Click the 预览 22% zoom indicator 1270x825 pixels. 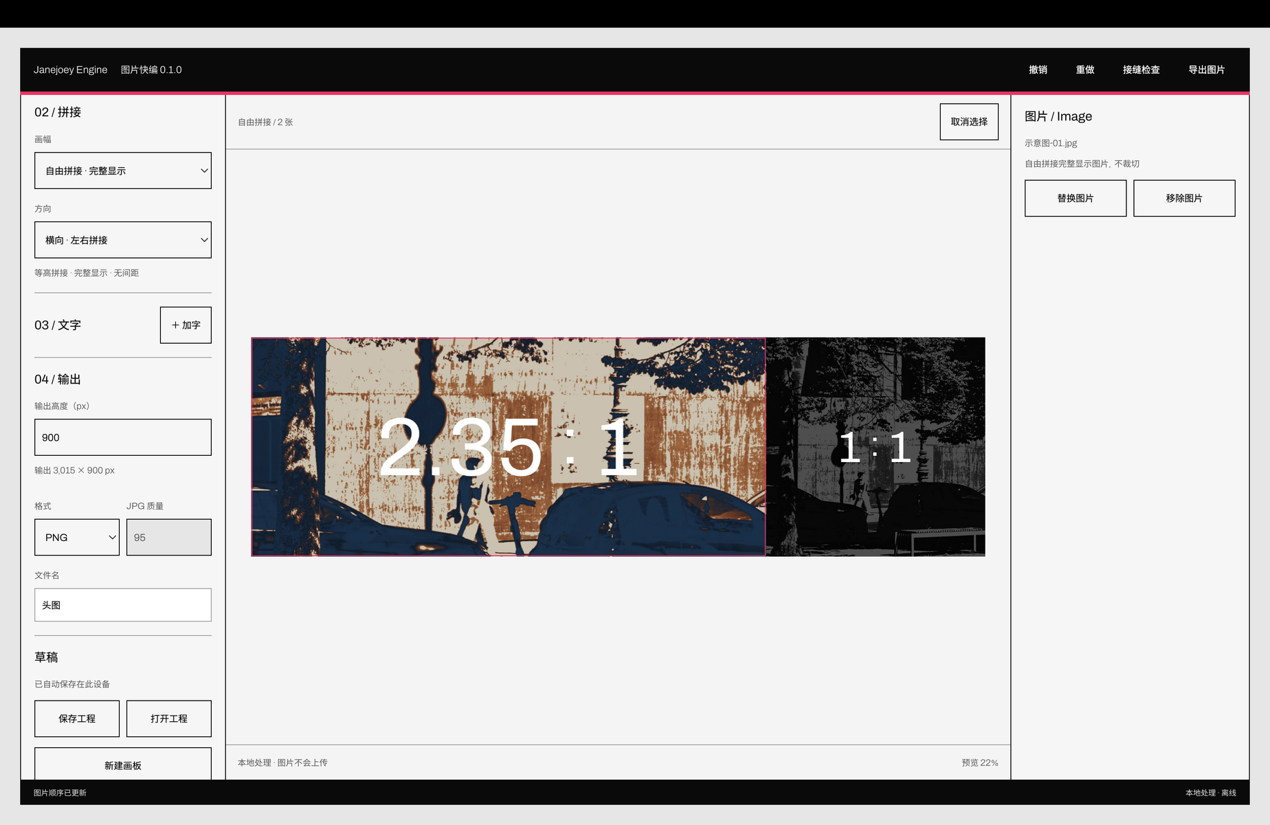(979, 762)
